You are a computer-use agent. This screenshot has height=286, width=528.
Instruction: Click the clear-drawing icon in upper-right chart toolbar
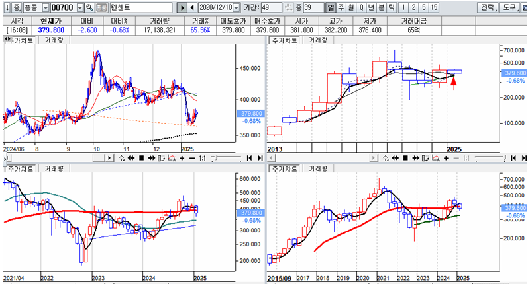click(436, 158)
